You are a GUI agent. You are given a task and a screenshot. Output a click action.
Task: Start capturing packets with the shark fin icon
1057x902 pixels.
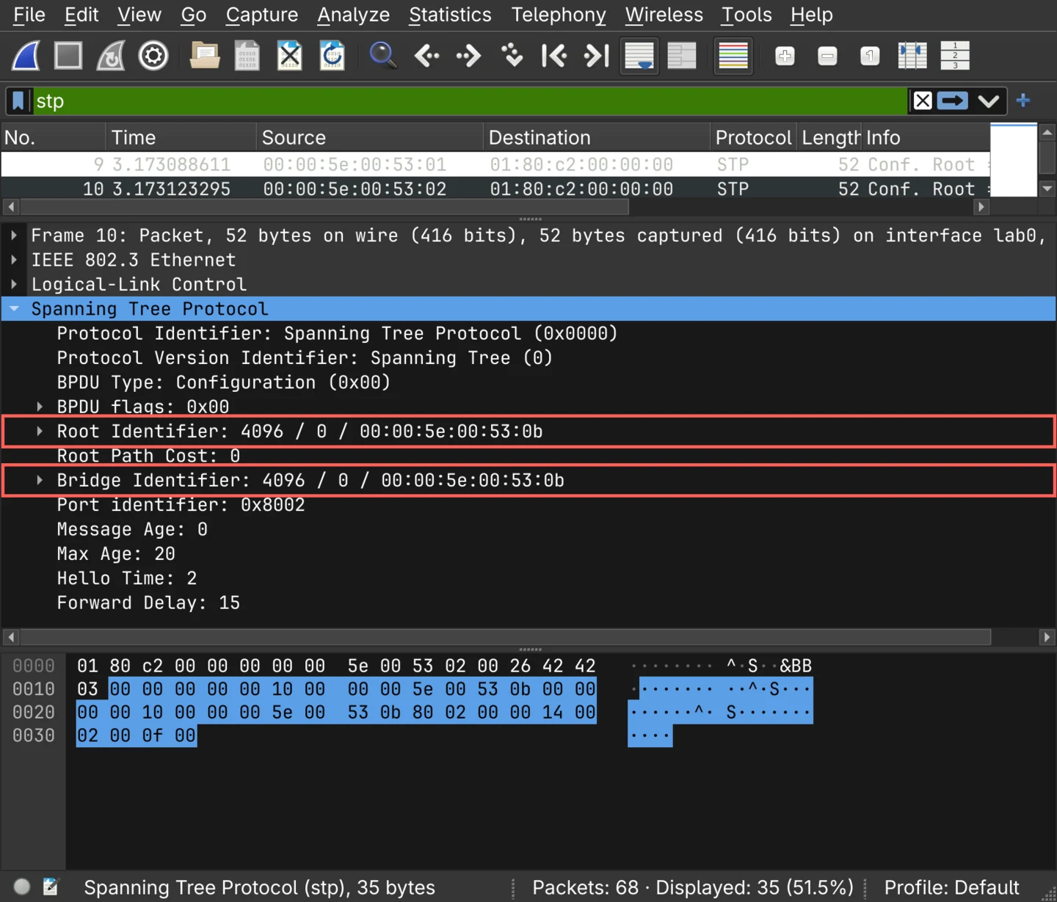pos(26,56)
